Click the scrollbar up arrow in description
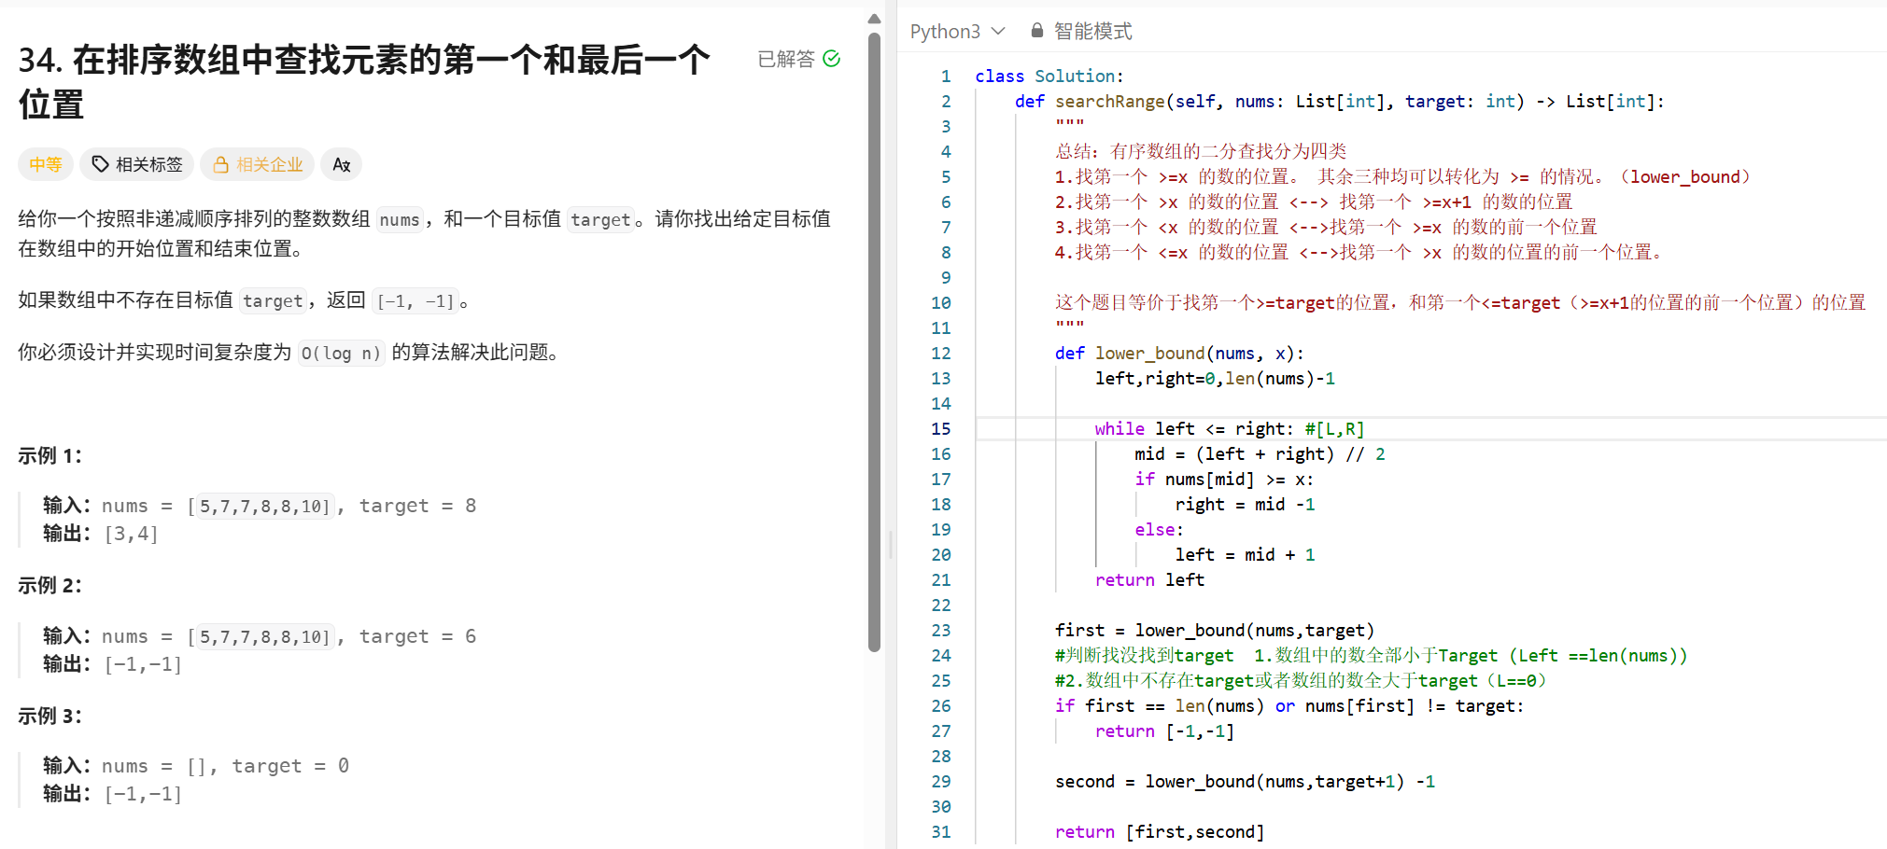The height and width of the screenshot is (849, 1887). tap(874, 19)
